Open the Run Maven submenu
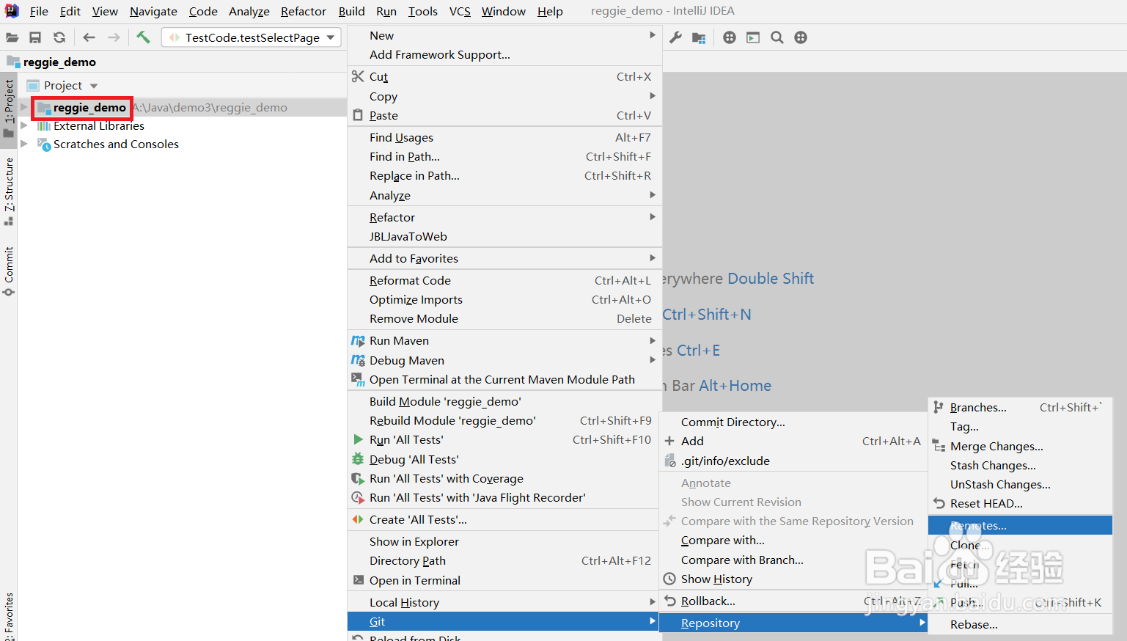This screenshot has height=641, width=1127. 504,340
